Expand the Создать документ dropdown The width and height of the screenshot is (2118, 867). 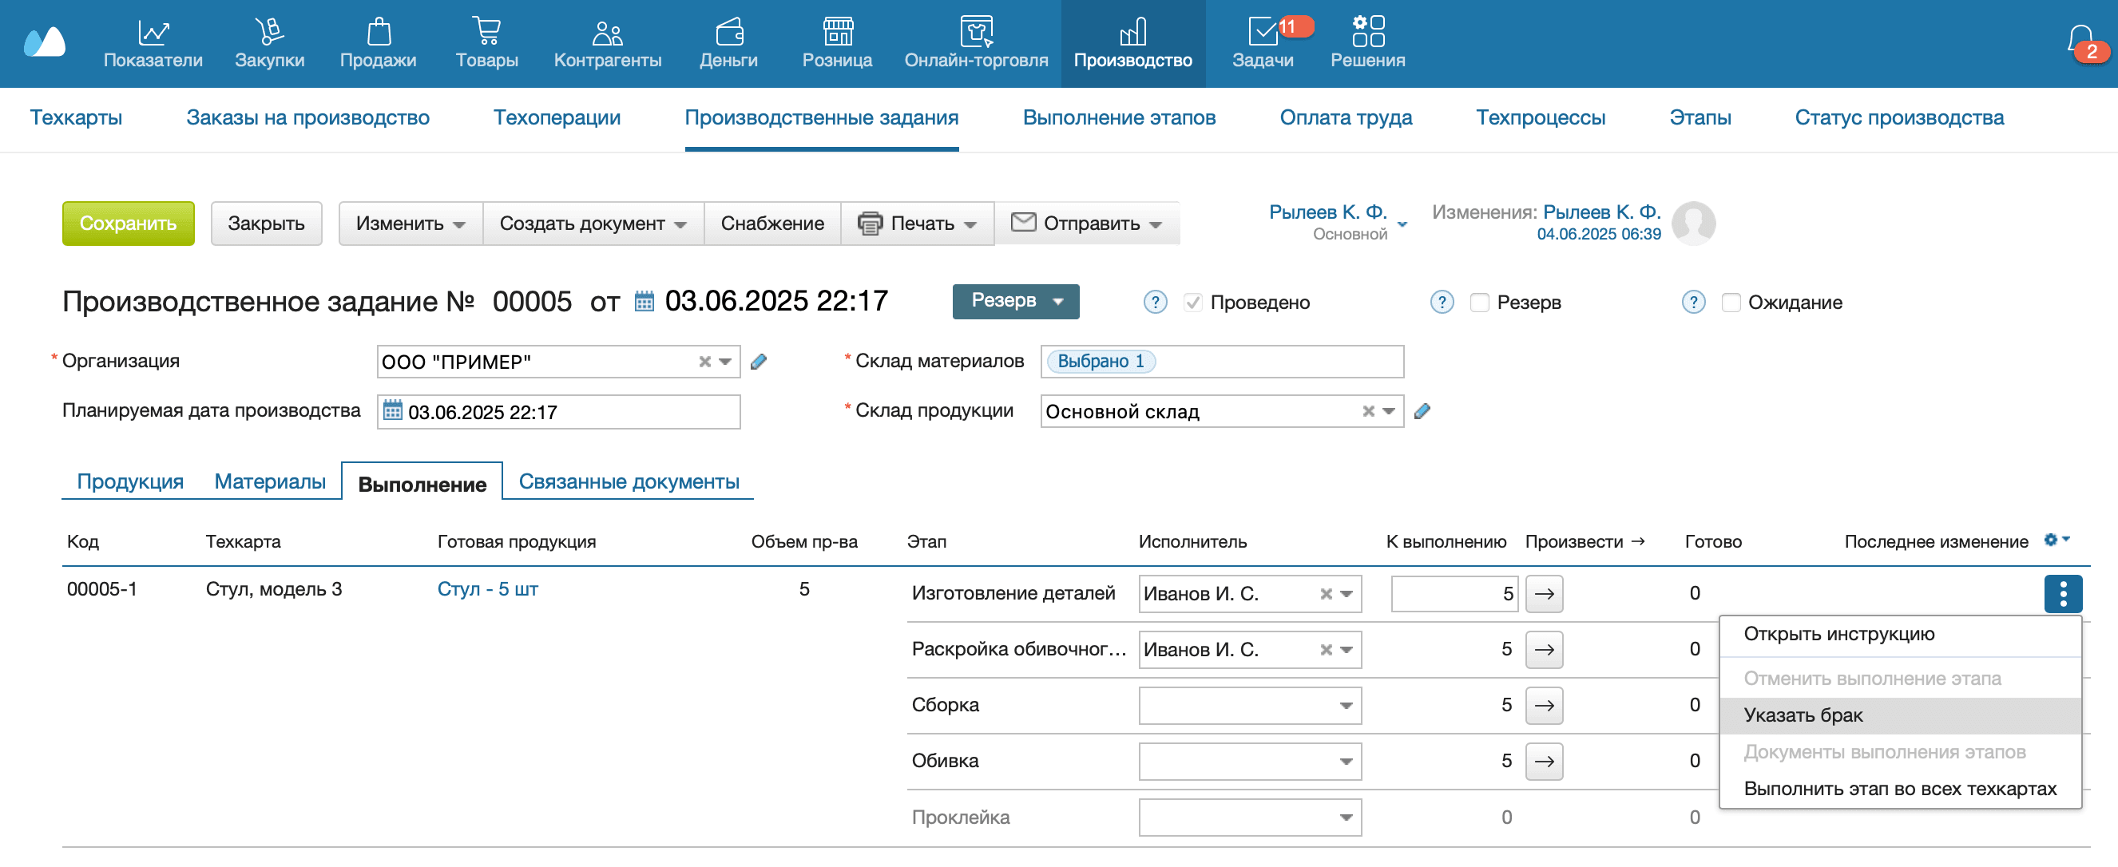point(593,224)
